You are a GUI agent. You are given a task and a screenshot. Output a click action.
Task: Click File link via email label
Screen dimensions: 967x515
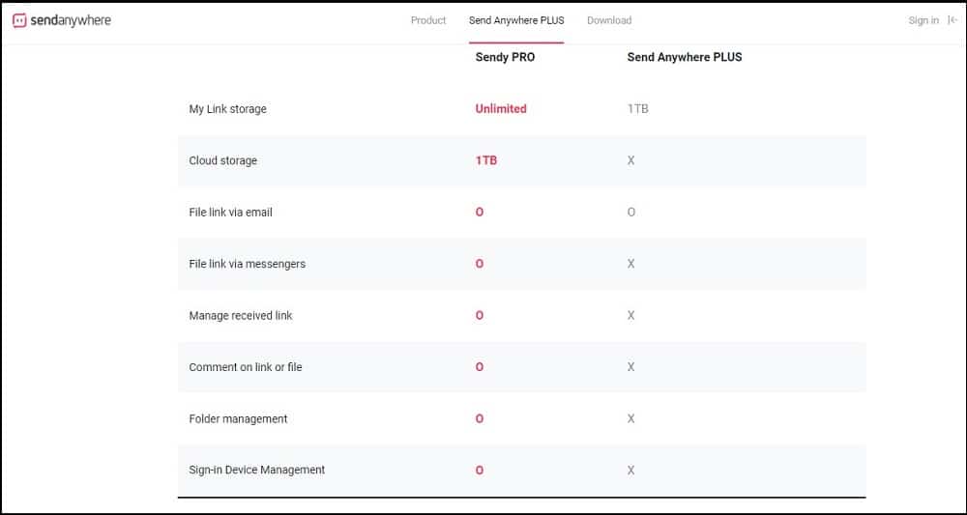point(231,213)
